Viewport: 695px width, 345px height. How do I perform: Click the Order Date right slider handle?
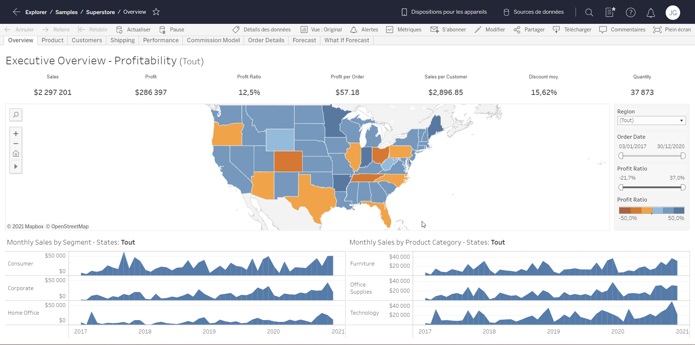tap(683, 156)
